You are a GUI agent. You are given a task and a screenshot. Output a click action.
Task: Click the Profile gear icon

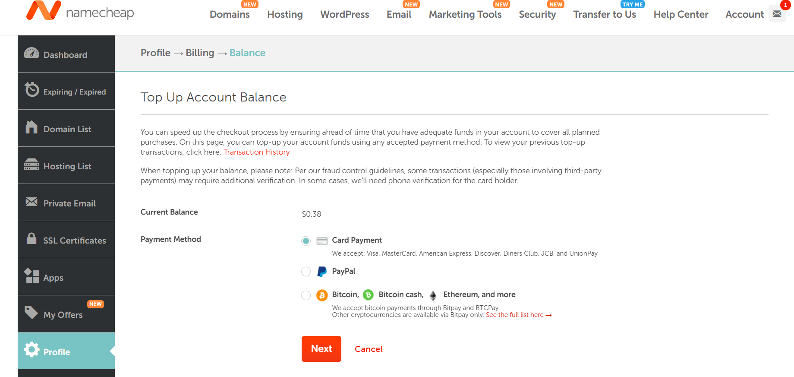32,349
